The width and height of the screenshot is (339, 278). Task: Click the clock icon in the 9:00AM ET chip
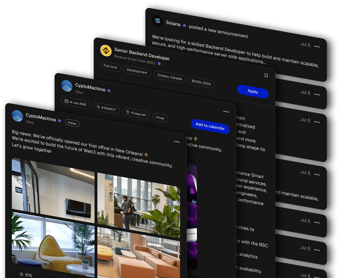click(x=98, y=107)
